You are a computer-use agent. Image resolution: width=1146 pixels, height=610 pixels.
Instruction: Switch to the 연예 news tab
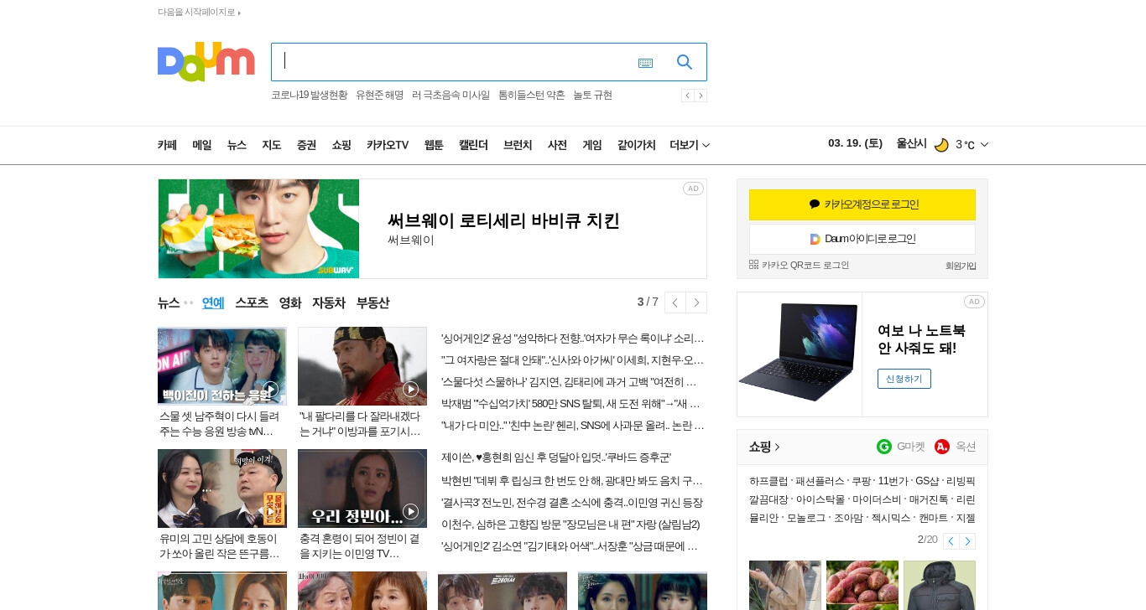pos(213,302)
